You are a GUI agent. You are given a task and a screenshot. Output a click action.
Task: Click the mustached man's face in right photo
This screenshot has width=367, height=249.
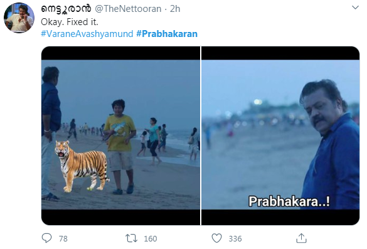[320, 109]
